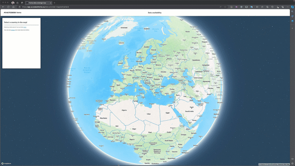Open the 'import' your own data link
Image resolution: width=295 pixels, height=166 pixels.
[13, 30]
